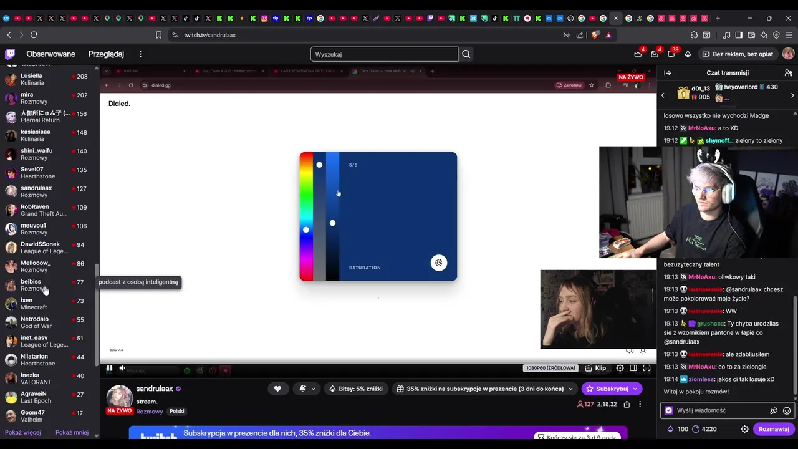Open channel points balance 4220
The image size is (798, 449).
[x=704, y=429]
